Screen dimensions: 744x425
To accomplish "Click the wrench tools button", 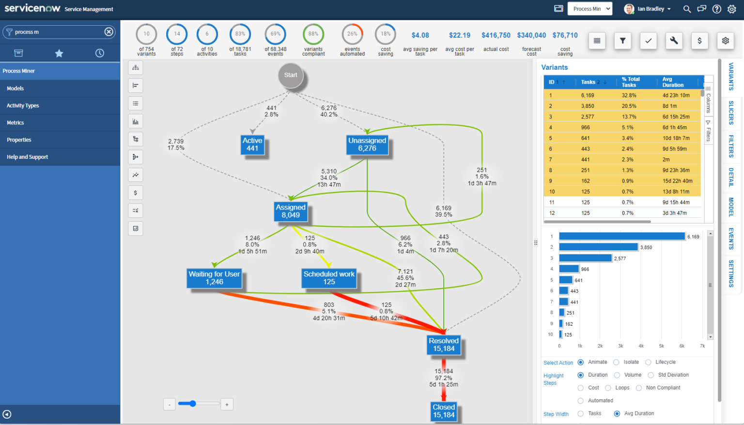I will (x=674, y=41).
